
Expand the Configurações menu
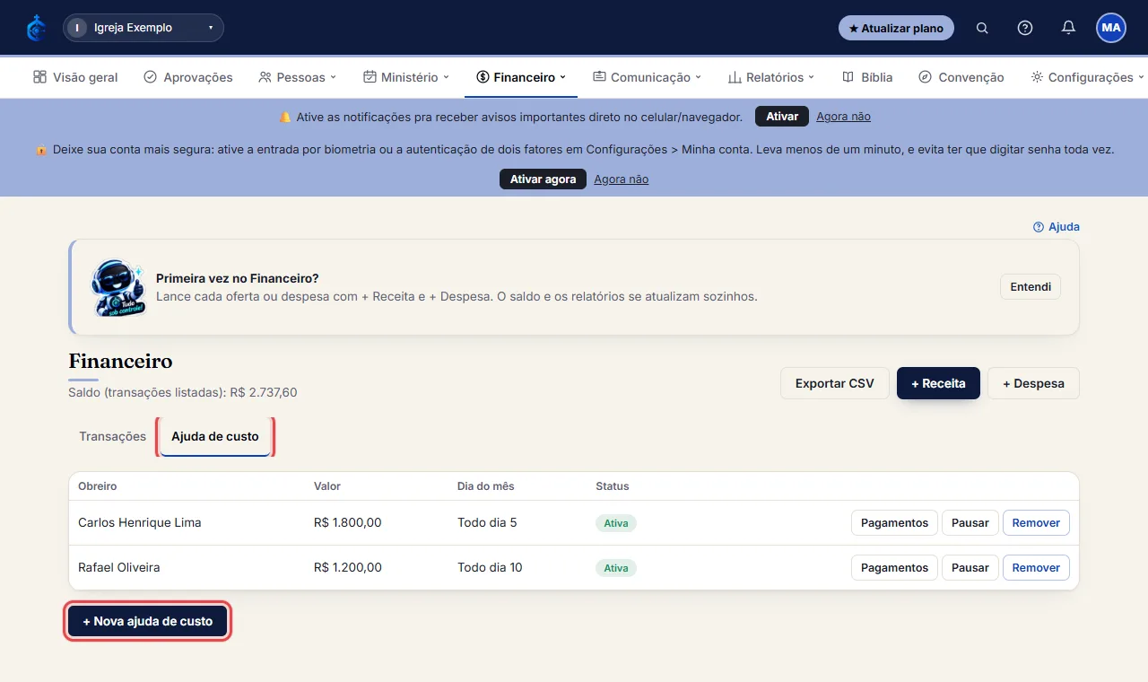[1087, 77]
